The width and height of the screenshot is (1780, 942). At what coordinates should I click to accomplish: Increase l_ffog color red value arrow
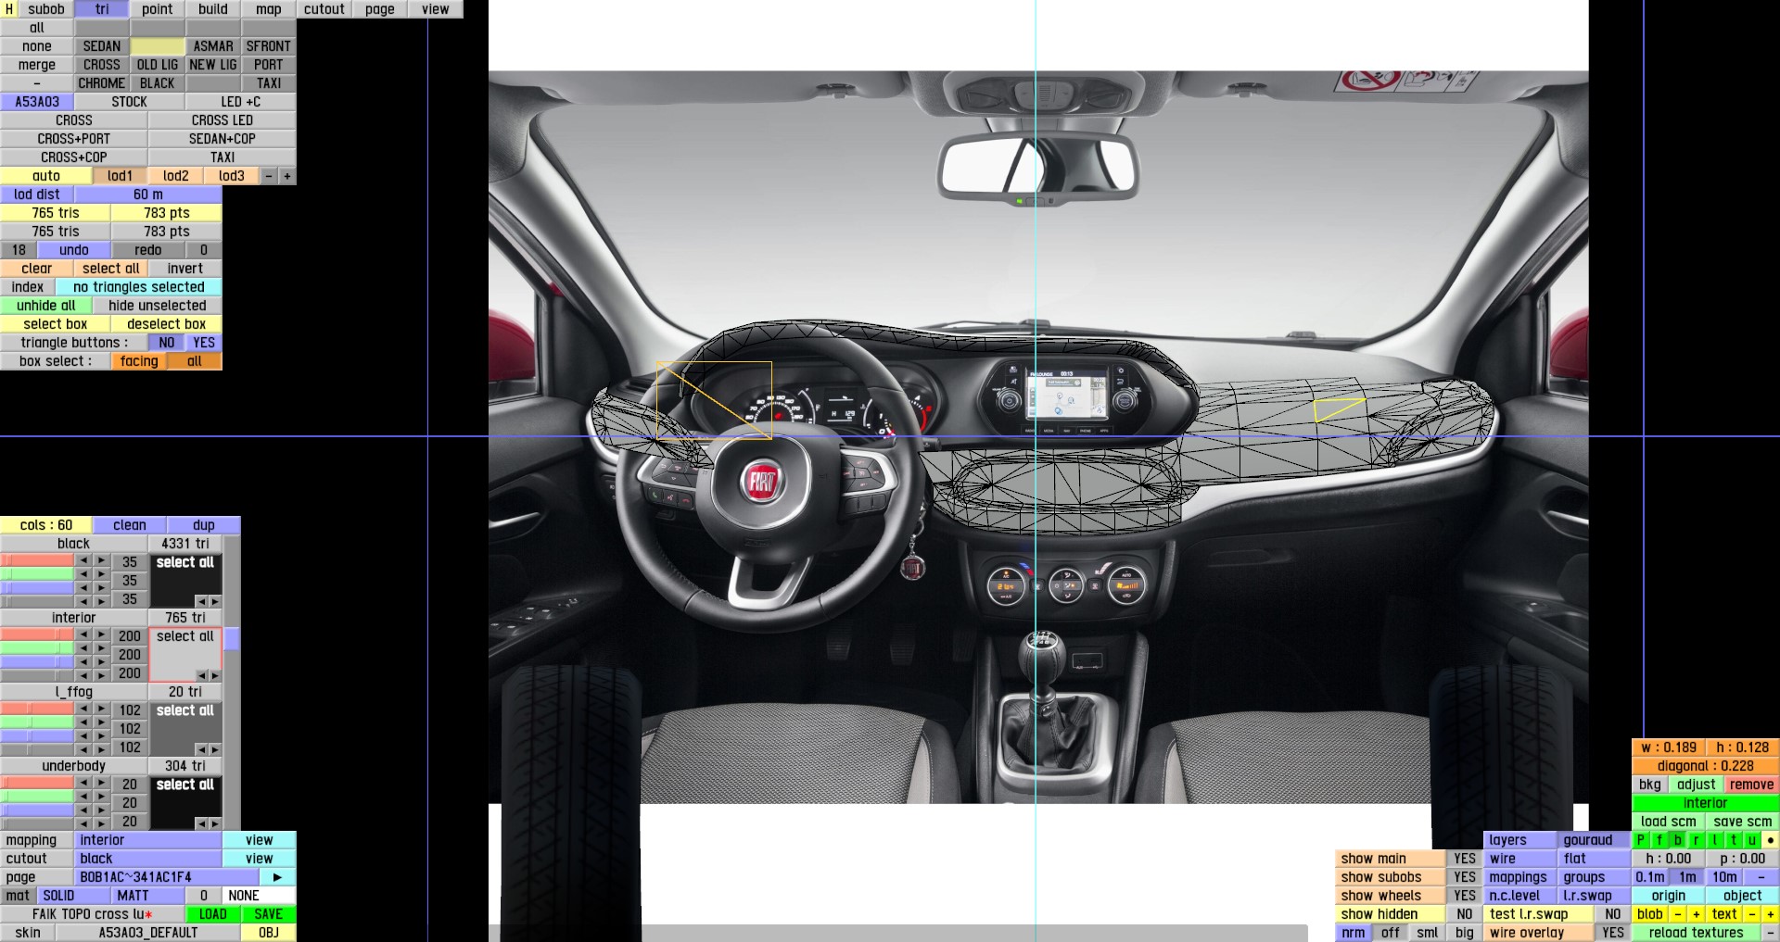[101, 709]
